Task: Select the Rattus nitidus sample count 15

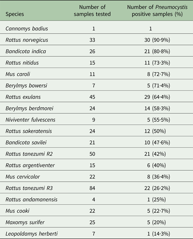Action: [x=92, y=63]
